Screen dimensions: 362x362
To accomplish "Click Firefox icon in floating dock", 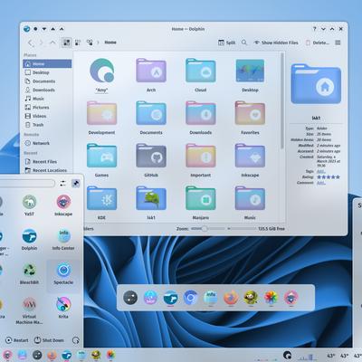I will [231, 298].
